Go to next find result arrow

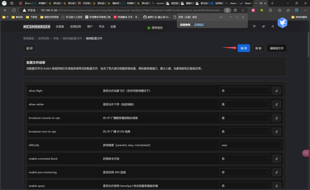coord(237,17)
